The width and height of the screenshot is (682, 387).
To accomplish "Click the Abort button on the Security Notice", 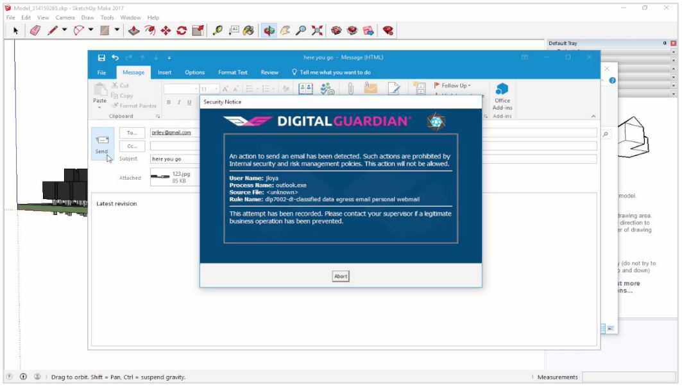I will coord(341,276).
